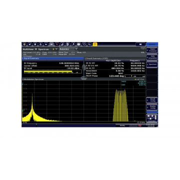
Task: Click the Print icon in toolbar
Action: tap(40, 44)
